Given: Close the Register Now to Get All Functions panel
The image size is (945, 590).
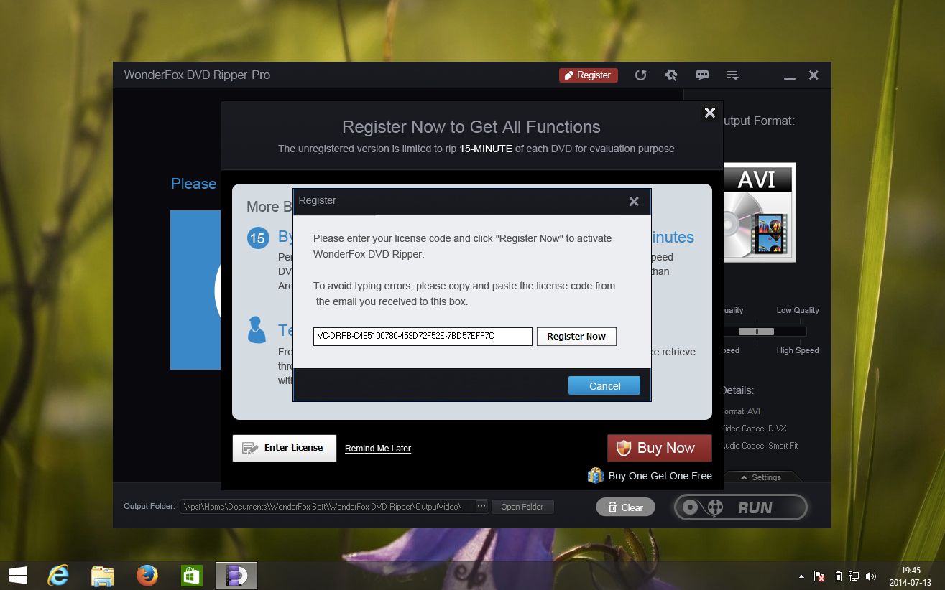Looking at the screenshot, I should point(710,113).
